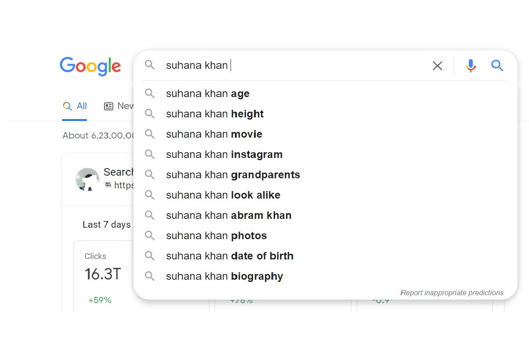Clear the search box with X icon
Screen dimensions: 529x353
click(x=437, y=66)
